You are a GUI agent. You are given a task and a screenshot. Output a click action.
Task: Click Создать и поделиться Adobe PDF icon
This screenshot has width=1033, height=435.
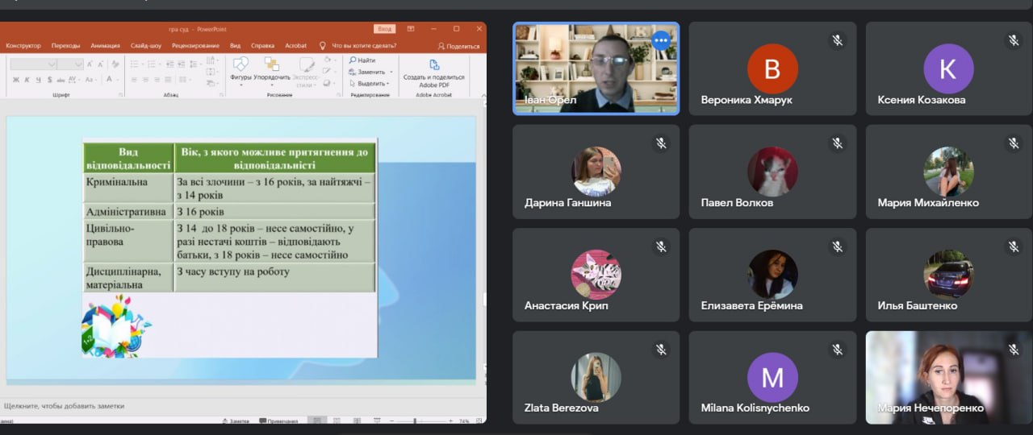(x=434, y=66)
